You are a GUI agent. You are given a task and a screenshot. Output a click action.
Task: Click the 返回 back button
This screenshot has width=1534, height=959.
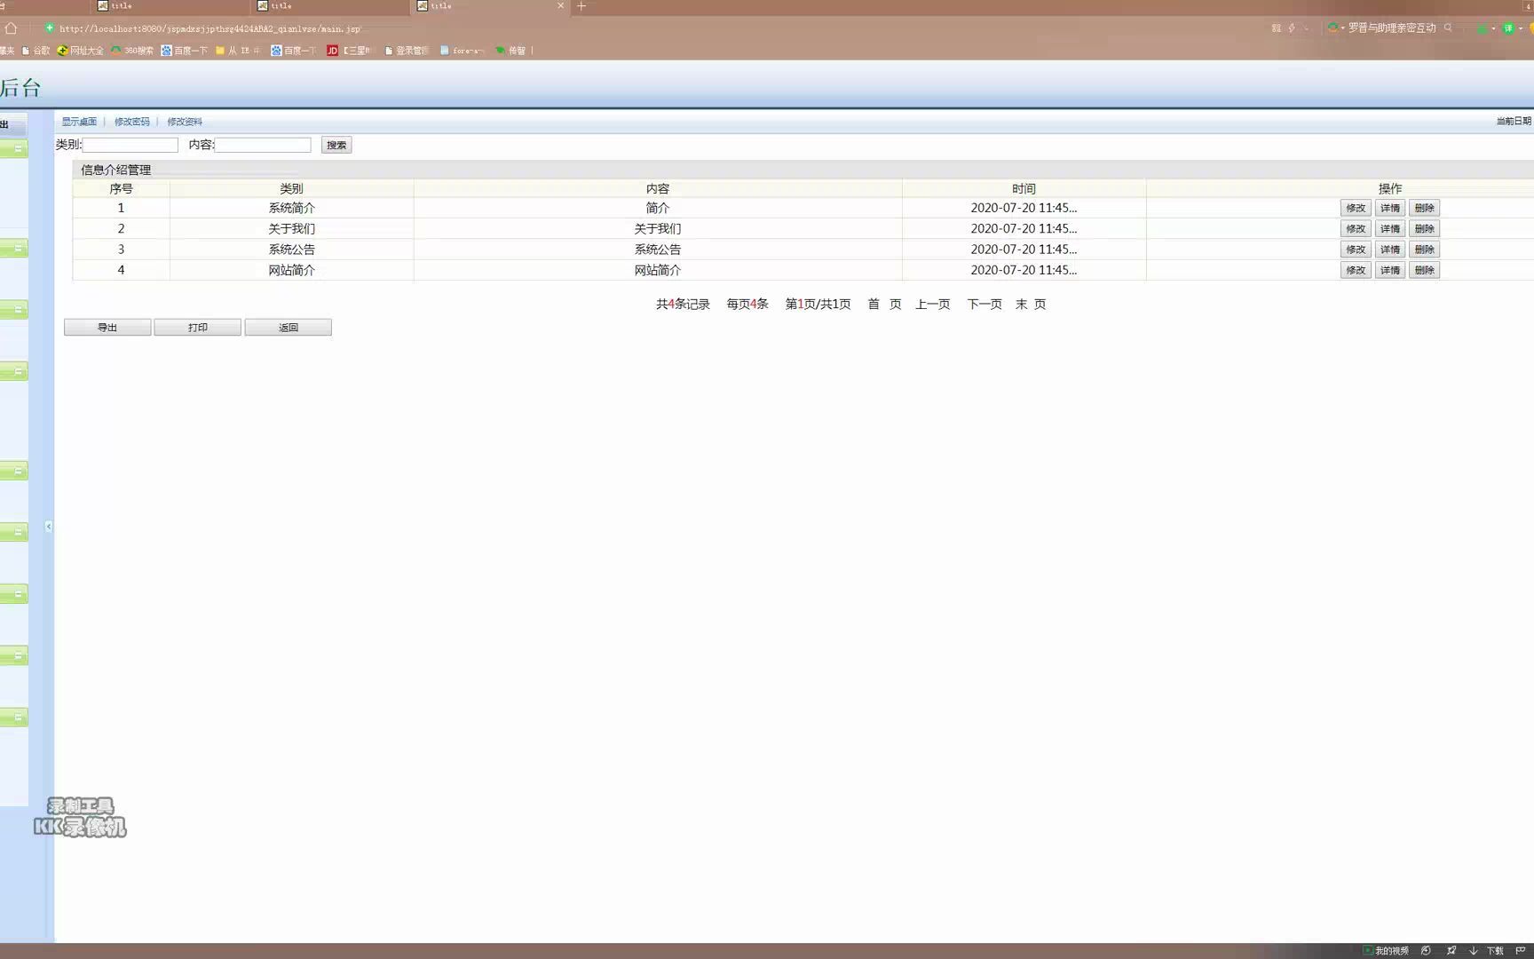(x=289, y=328)
